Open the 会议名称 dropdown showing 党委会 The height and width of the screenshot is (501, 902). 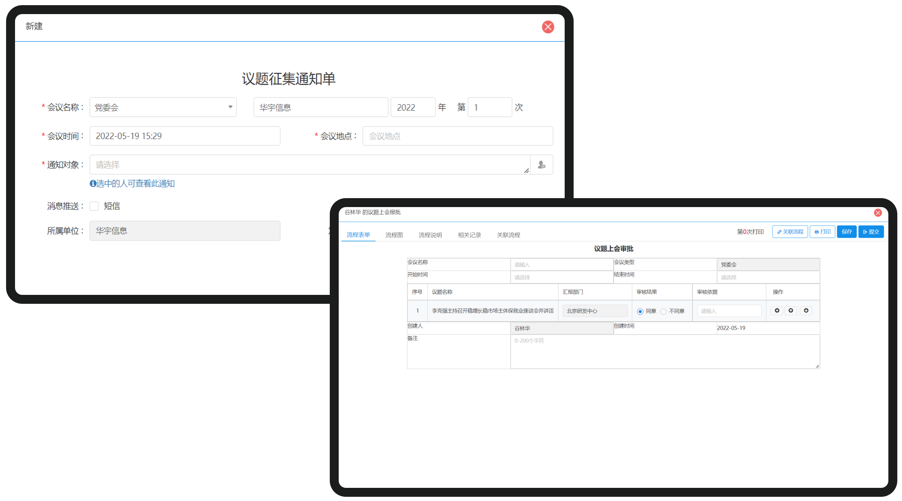(163, 108)
